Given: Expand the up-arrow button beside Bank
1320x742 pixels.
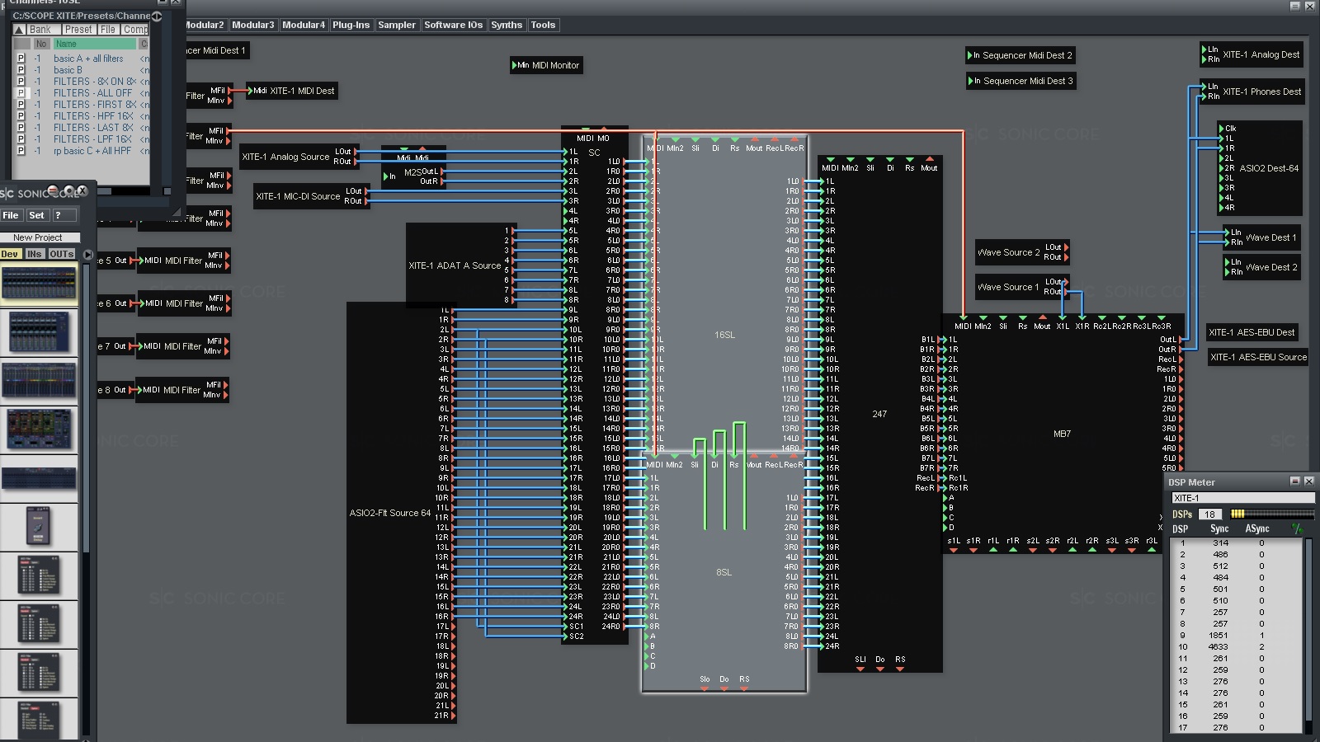Looking at the screenshot, I should (x=19, y=30).
